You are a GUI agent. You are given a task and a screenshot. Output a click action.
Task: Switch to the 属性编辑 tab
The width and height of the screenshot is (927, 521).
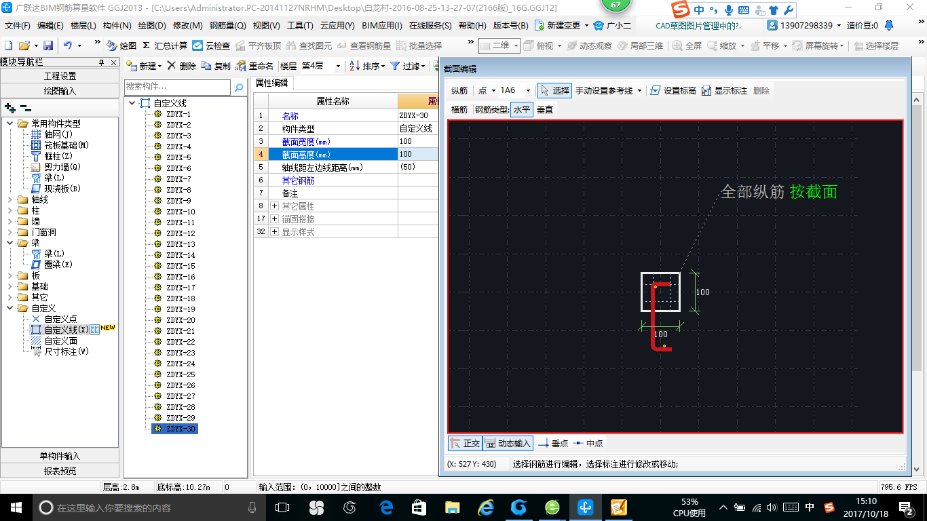point(271,83)
